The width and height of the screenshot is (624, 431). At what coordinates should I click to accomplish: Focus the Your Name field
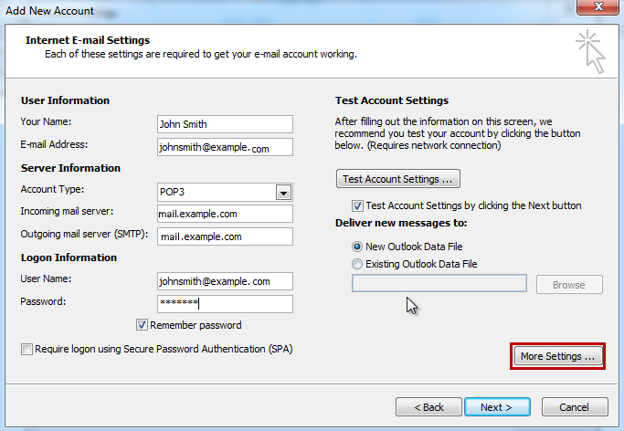coord(225,124)
